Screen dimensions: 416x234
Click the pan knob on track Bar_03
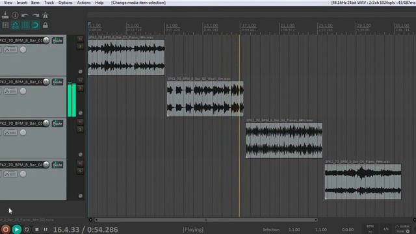pos(23,133)
